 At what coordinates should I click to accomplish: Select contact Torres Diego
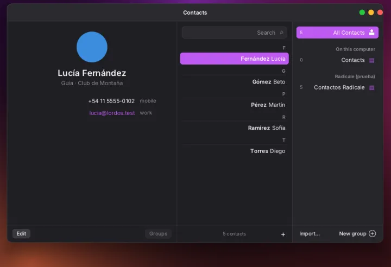point(235,151)
